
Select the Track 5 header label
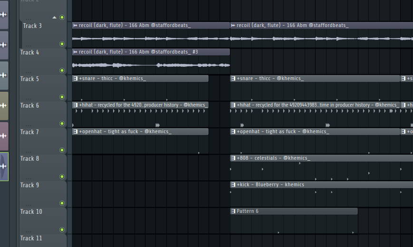(x=29, y=79)
